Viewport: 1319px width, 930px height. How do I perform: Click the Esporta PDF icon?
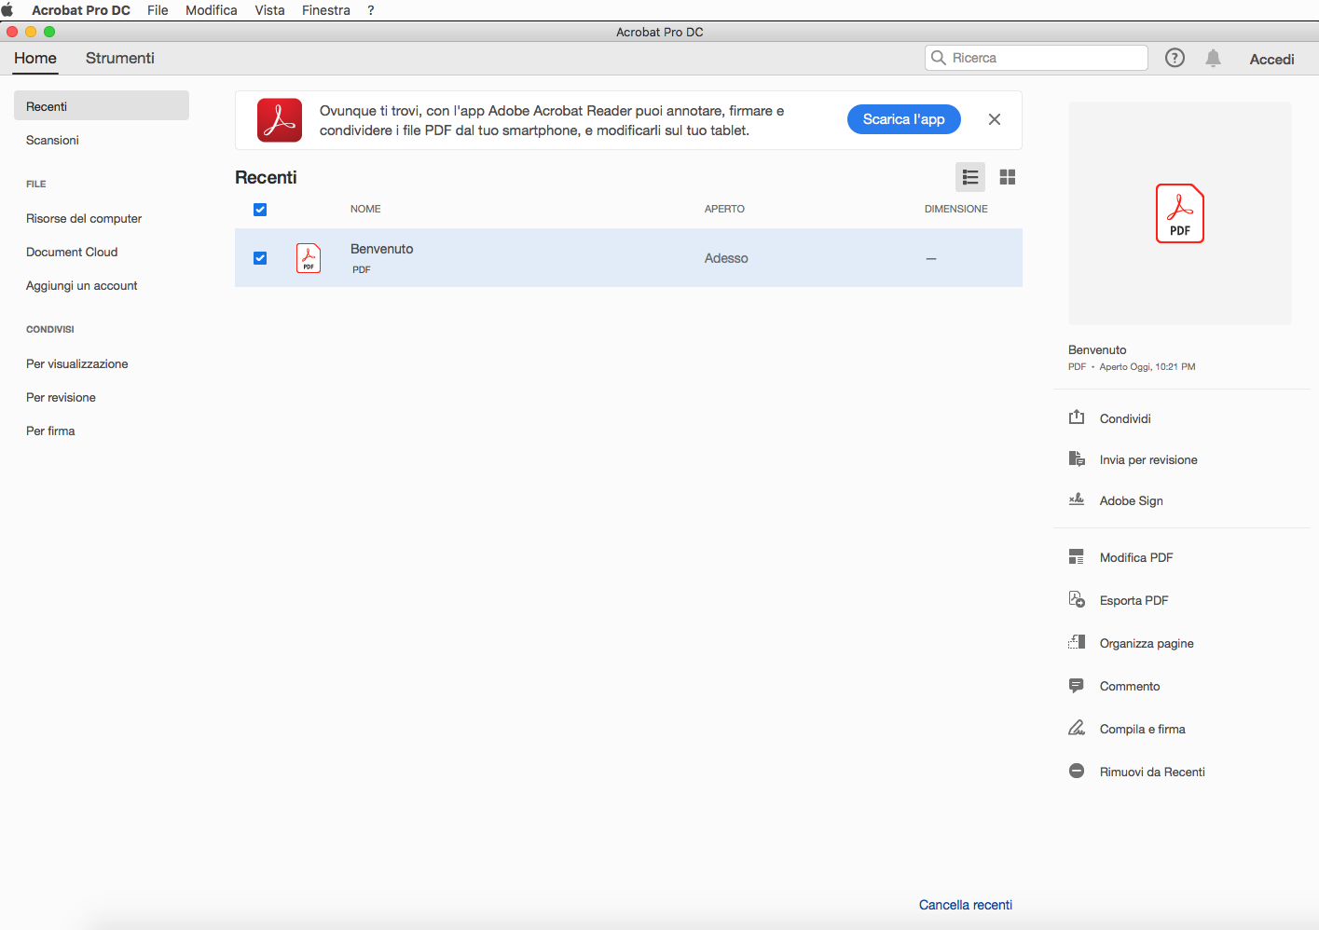point(1077,599)
